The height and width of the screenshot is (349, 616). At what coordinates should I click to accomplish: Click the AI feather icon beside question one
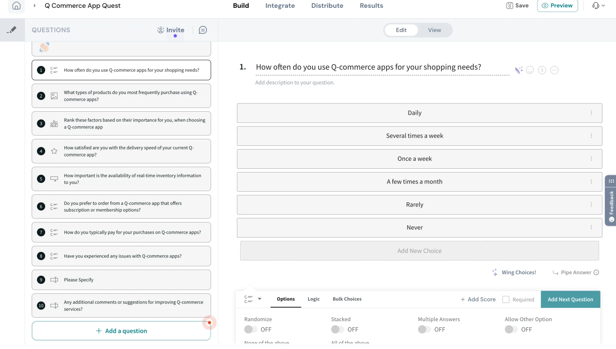click(519, 70)
